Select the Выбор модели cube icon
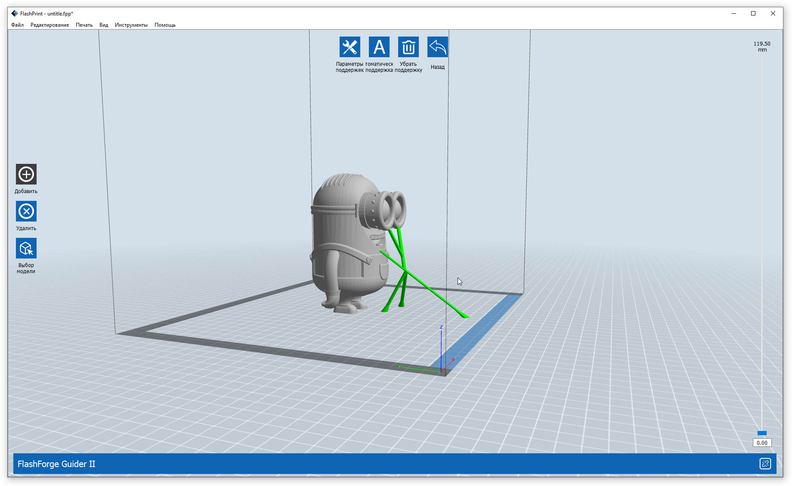Viewport: 792px width, 486px height. coord(26,248)
